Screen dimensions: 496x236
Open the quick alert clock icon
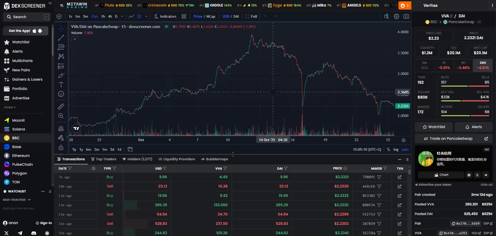point(386,16)
